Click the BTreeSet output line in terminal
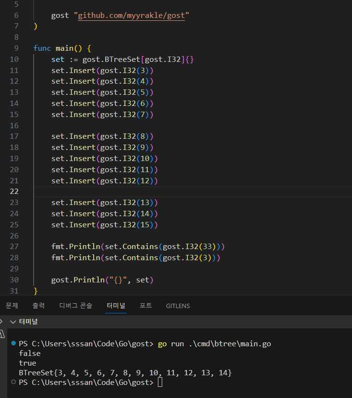 [x=125, y=373]
